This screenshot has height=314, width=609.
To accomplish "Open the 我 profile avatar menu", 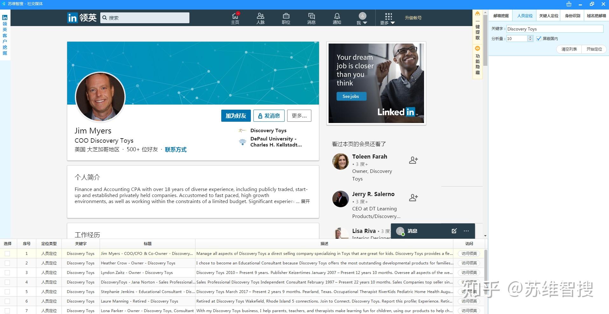I will pos(362,18).
